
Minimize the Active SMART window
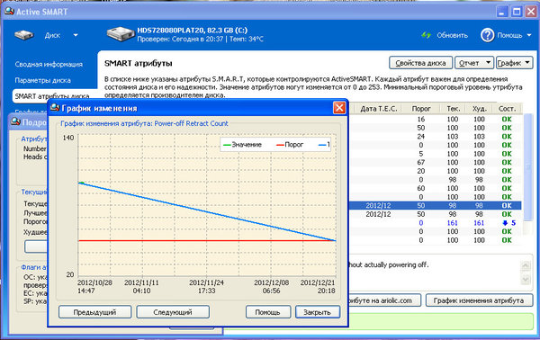pyautogui.click(x=502, y=12)
